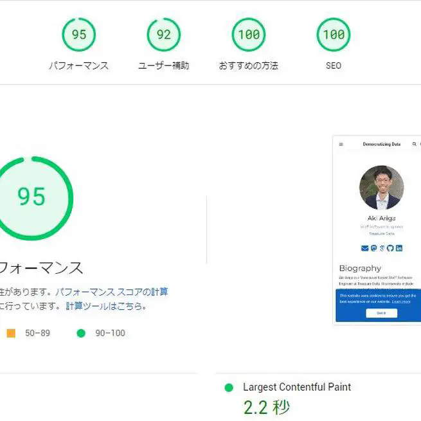Click the large 95 performance gauge
Screen dimensions: 421x421
click(x=31, y=198)
